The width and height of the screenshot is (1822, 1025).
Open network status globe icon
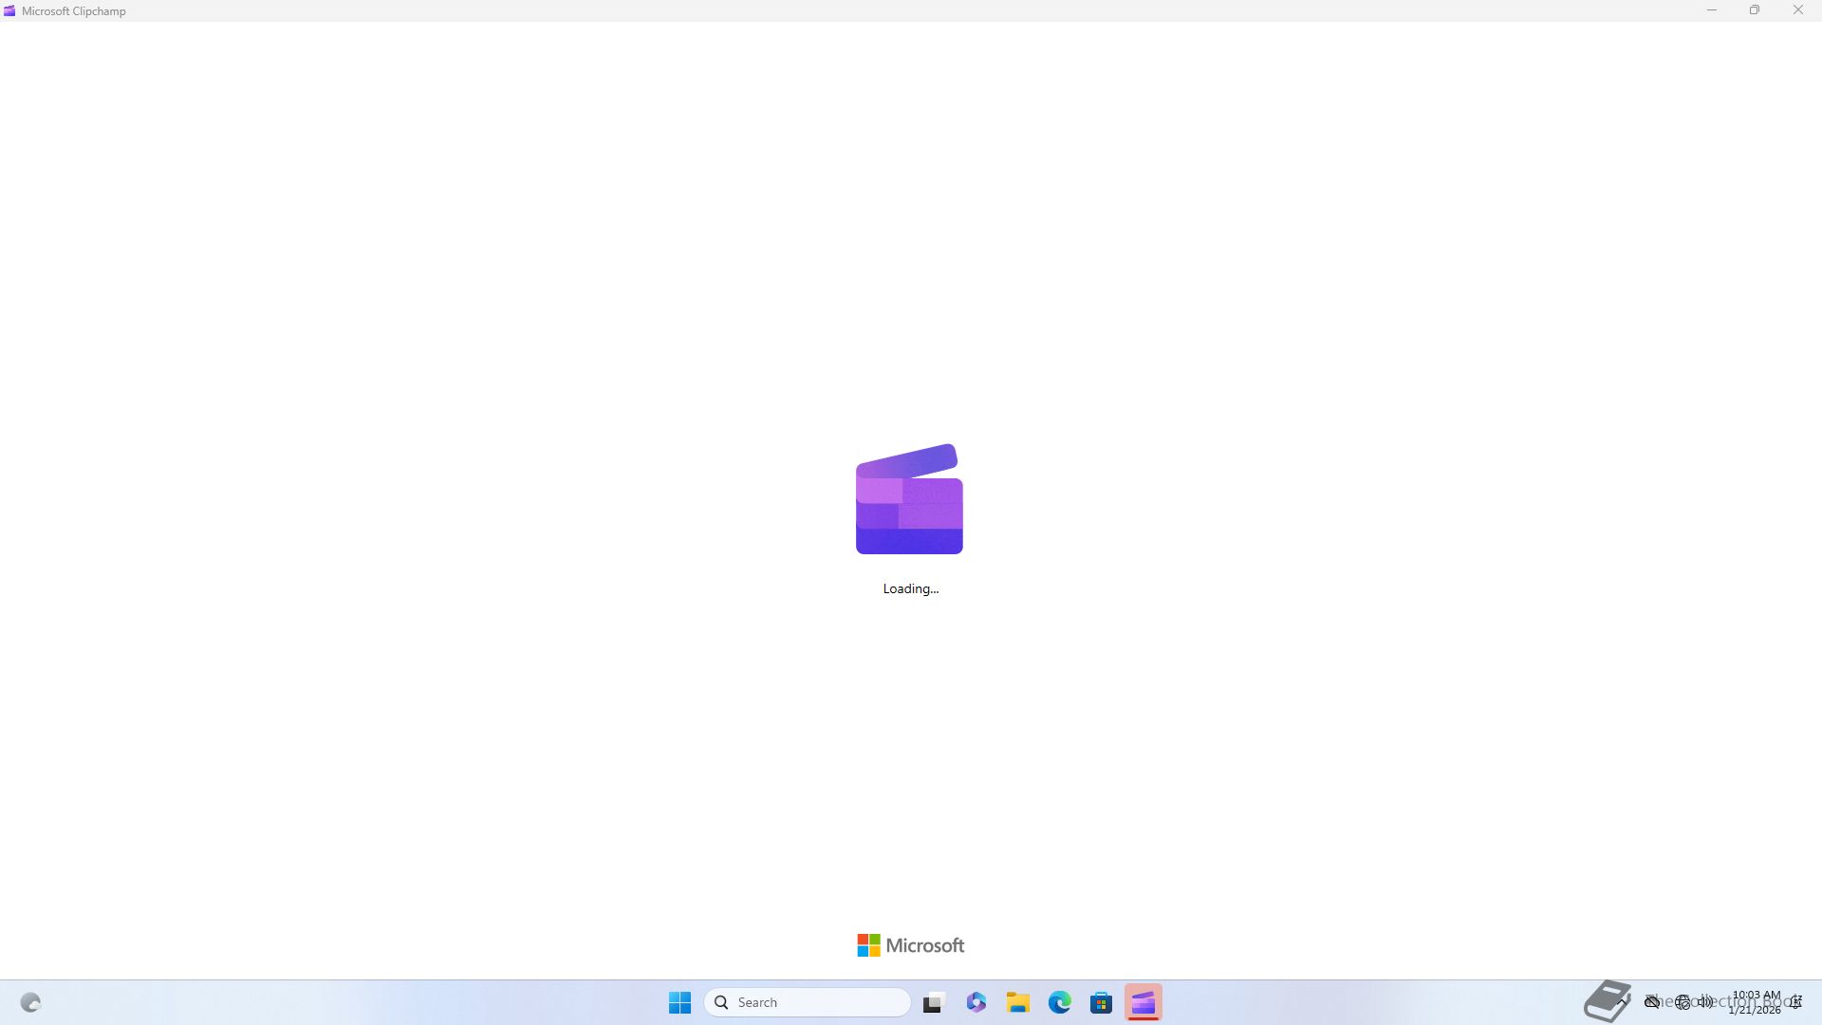click(1683, 1002)
